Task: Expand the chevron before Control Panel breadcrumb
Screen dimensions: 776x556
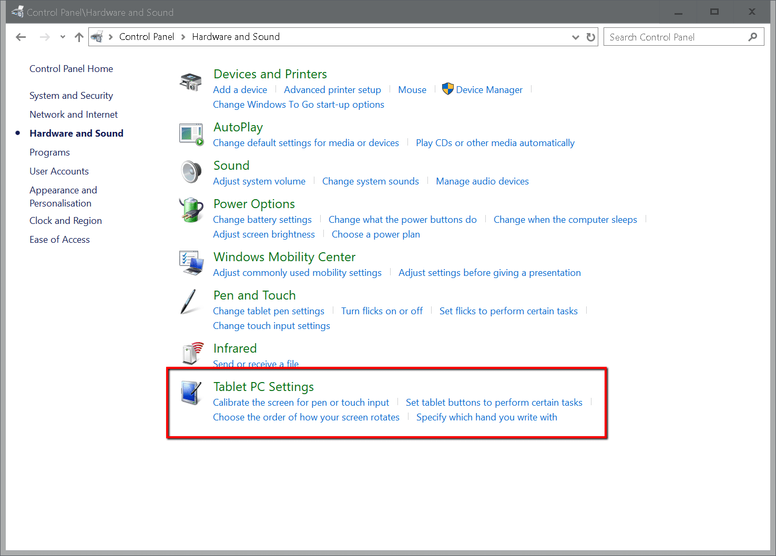Action: pos(110,37)
